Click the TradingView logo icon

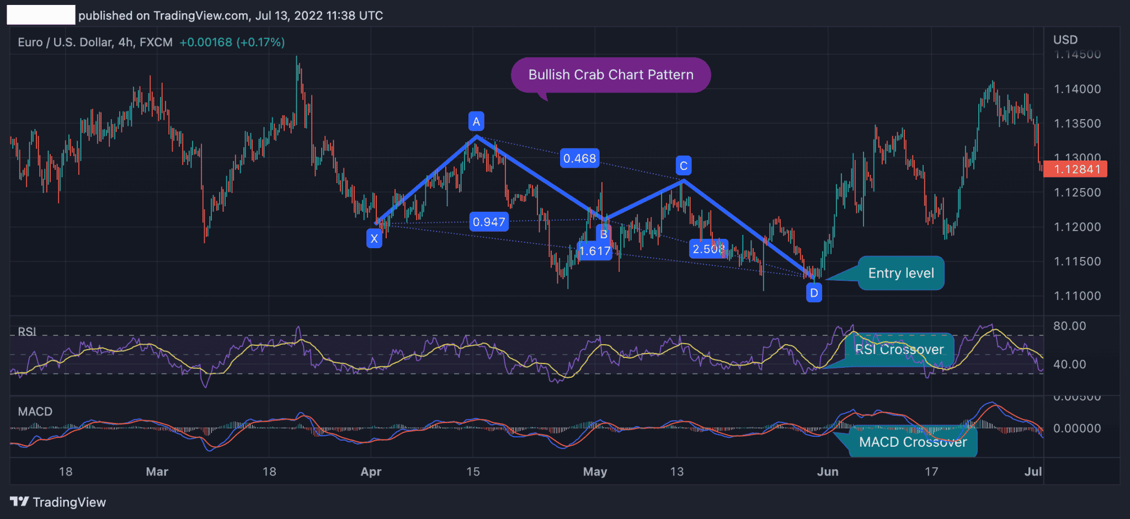pos(21,502)
